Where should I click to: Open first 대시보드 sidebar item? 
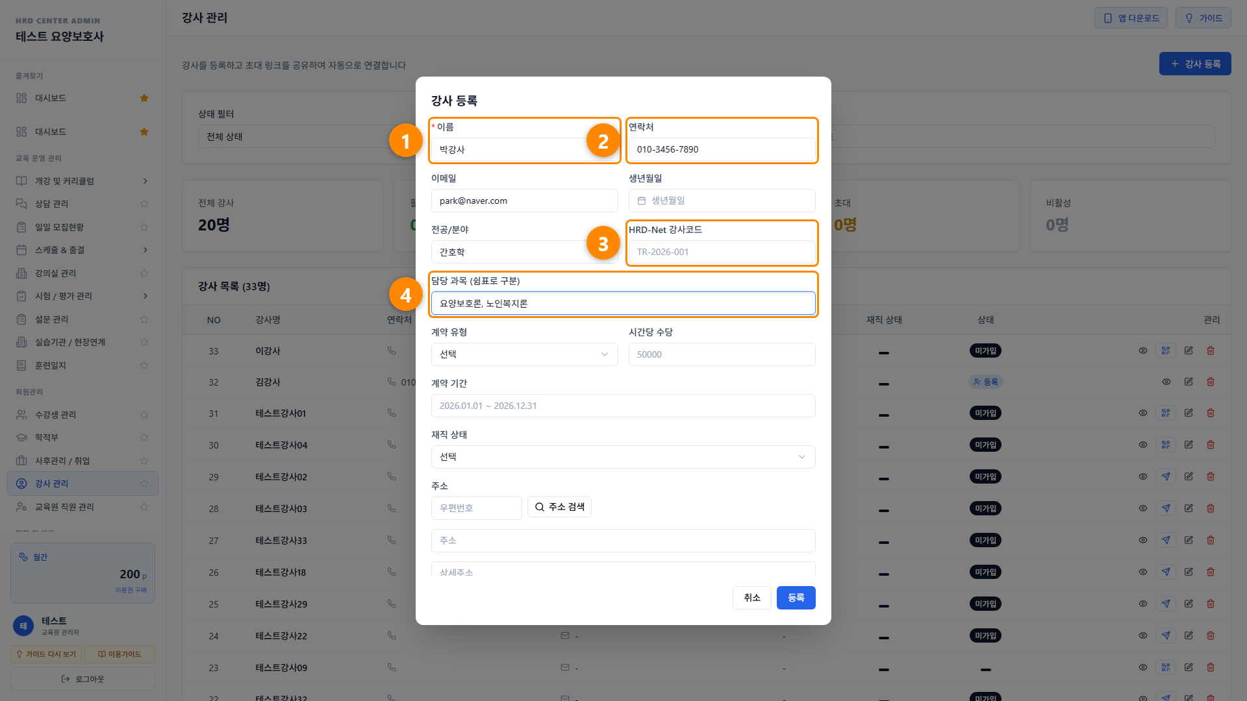(82, 98)
